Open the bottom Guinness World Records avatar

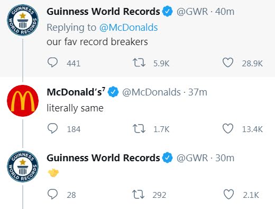tap(23, 167)
